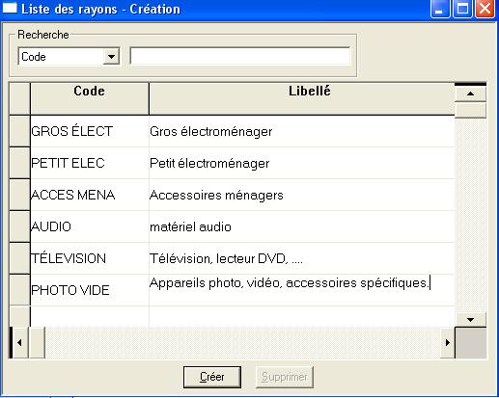Select the AUDIO row header
The height and width of the screenshot is (398, 499).
point(19,226)
